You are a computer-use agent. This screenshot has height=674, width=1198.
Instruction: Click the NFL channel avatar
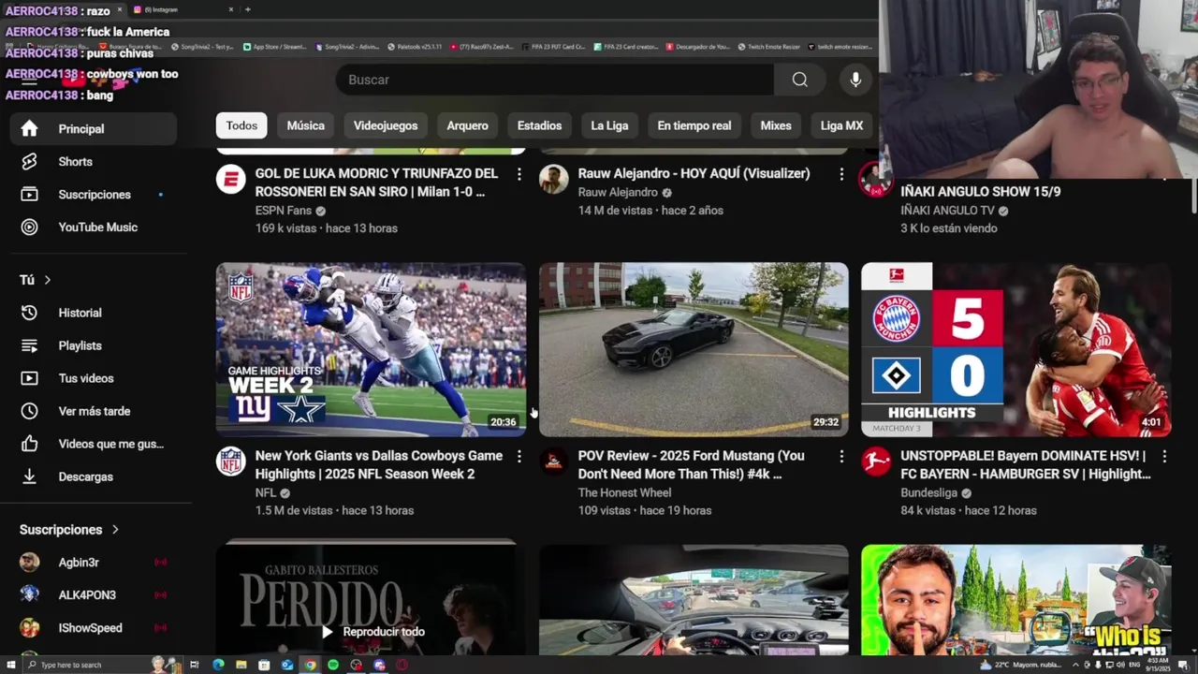coord(231,461)
